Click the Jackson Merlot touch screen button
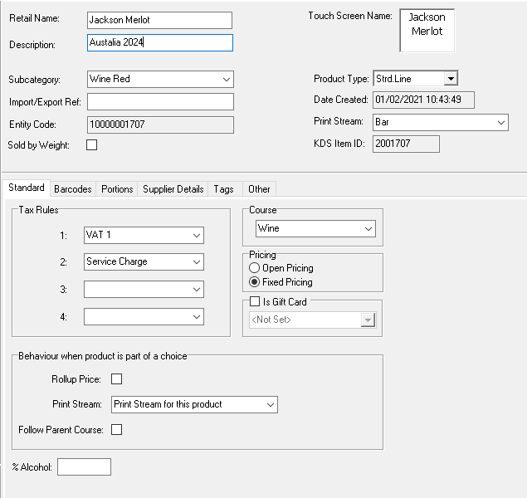 (427, 31)
